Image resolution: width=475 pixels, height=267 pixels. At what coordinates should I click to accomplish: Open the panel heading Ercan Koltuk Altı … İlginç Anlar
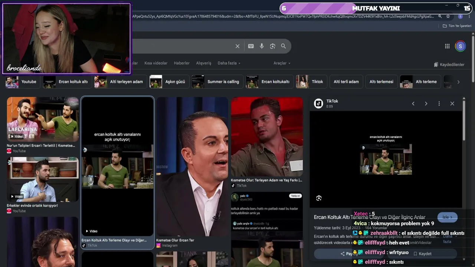click(370, 217)
